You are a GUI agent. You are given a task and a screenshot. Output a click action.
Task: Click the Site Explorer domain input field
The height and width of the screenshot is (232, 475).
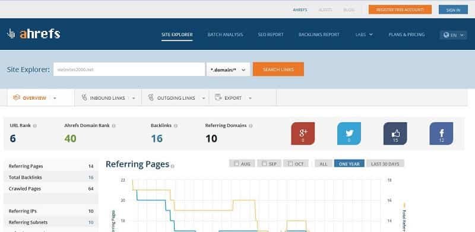(129, 69)
